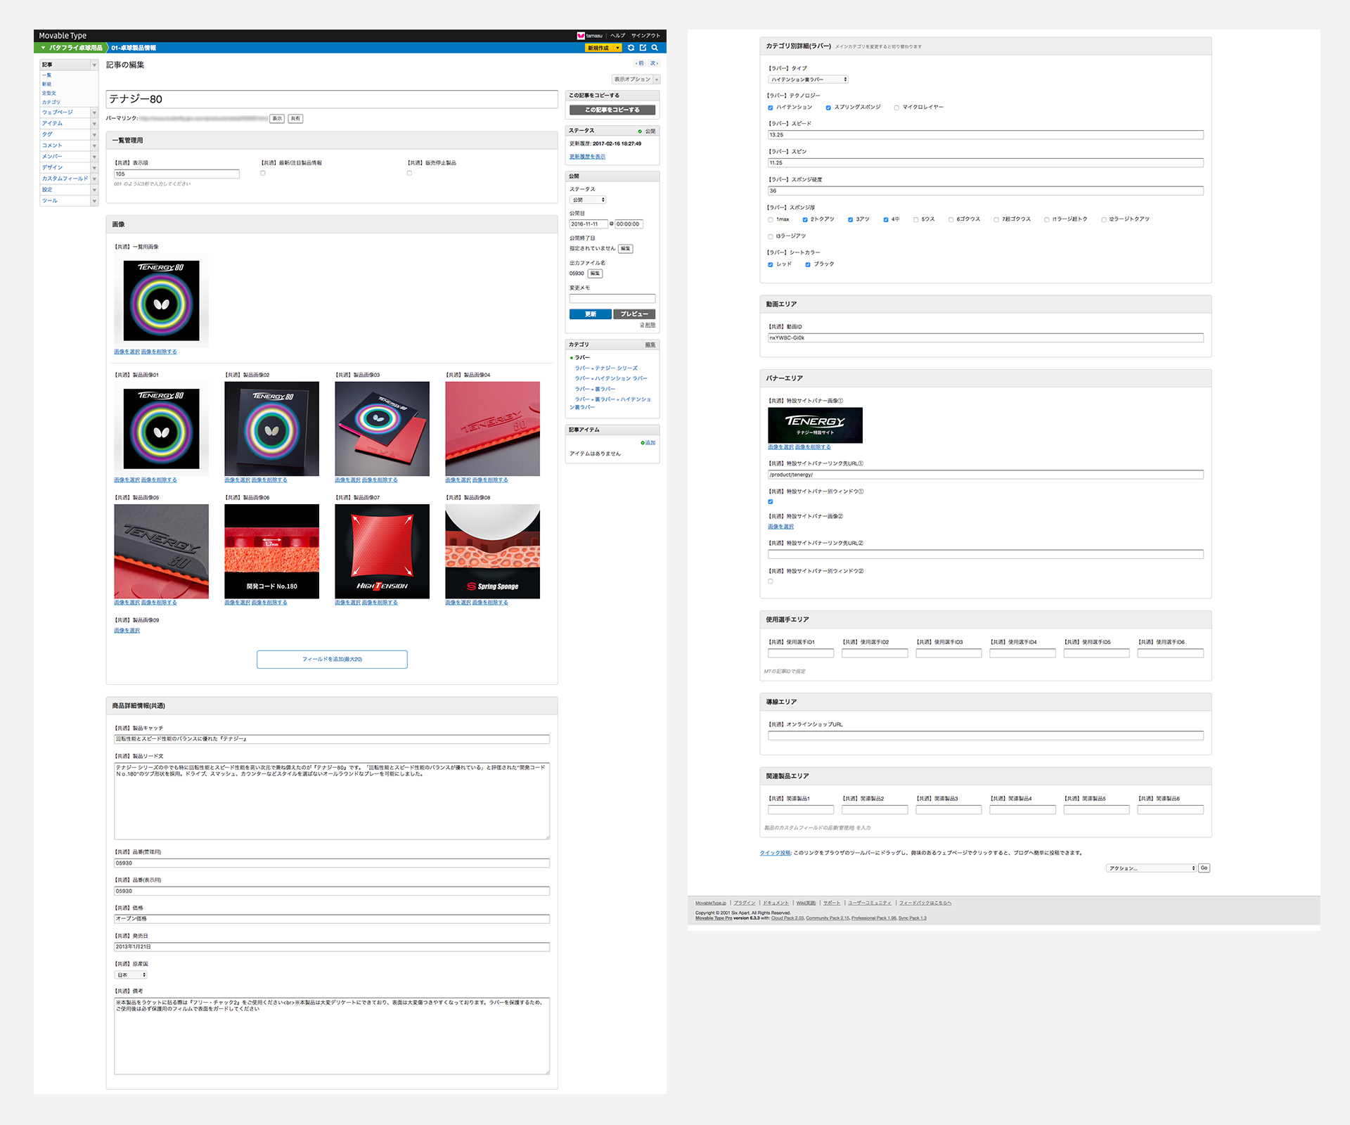Click the 製品画像07 High Tension thumbnail
The height and width of the screenshot is (1125, 1350).
(382, 551)
